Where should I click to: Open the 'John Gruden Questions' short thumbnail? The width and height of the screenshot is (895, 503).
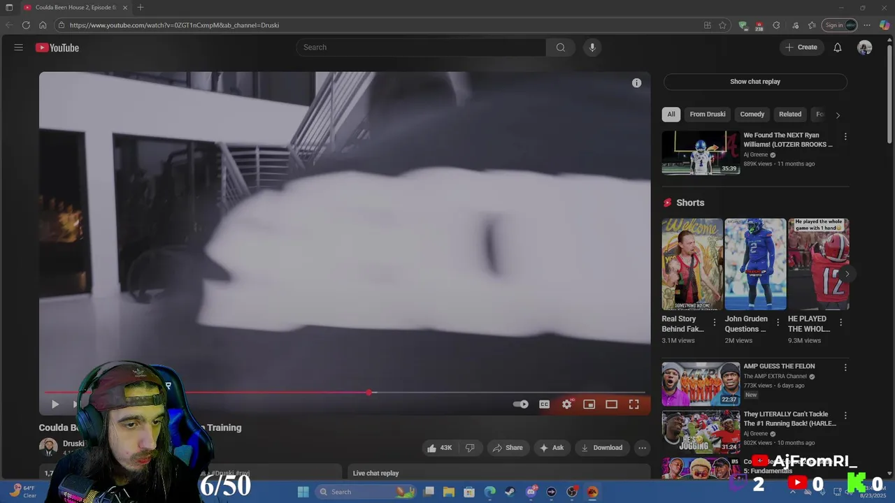click(755, 264)
